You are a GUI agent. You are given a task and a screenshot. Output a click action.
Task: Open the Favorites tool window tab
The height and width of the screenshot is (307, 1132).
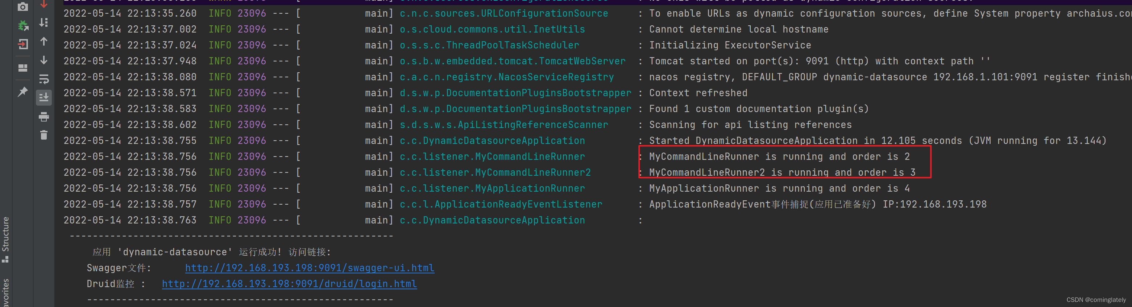point(5,293)
